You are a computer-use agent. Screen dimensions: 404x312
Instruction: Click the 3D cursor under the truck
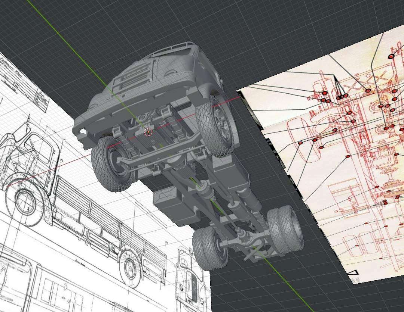149,132
